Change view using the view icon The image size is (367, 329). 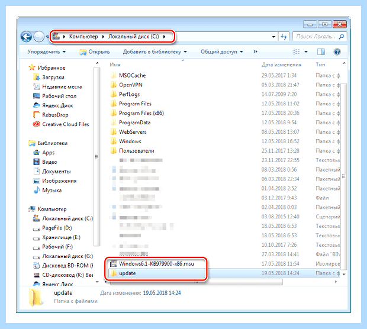click(297, 51)
